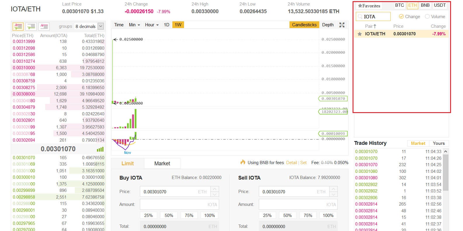Screen dimensions: 463x231
Task: Switch to the ETH market tab
Action: (x=412, y=5)
